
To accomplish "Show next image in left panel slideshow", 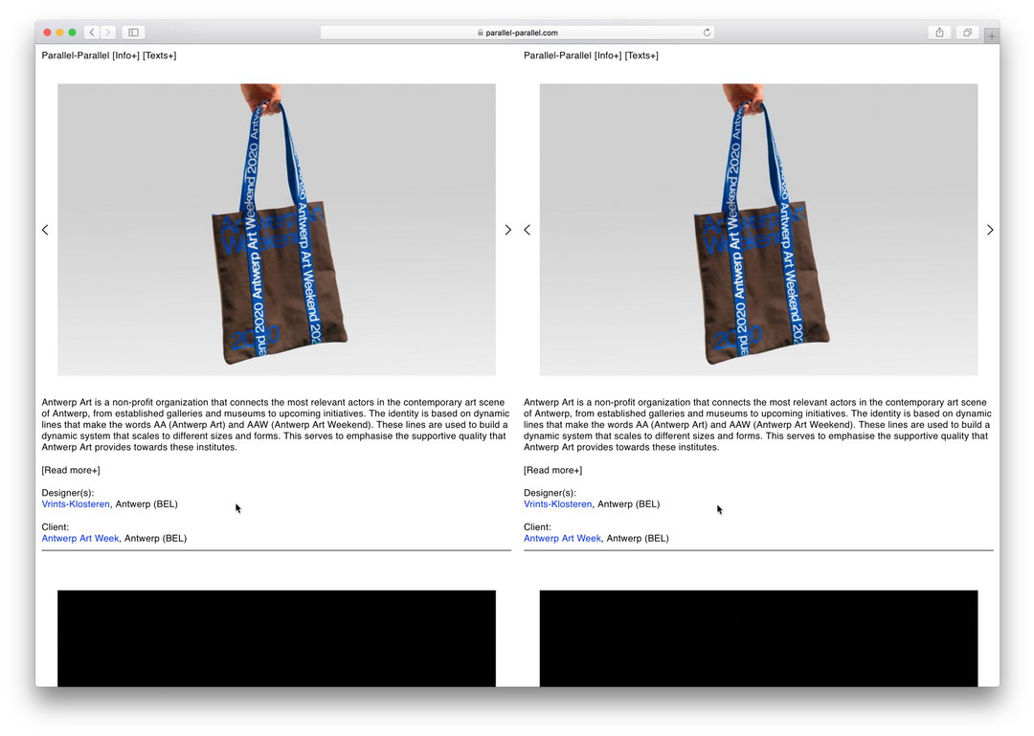I will pos(507,230).
